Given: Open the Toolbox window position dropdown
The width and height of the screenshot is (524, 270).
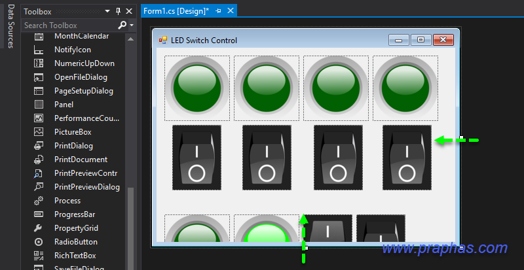Looking at the screenshot, I should coord(107,11).
